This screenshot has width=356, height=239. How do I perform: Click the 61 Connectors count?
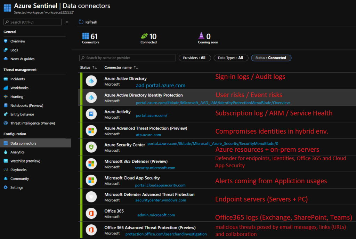pyautogui.click(x=91, y=38)
